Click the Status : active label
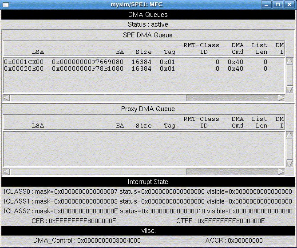 148,24
